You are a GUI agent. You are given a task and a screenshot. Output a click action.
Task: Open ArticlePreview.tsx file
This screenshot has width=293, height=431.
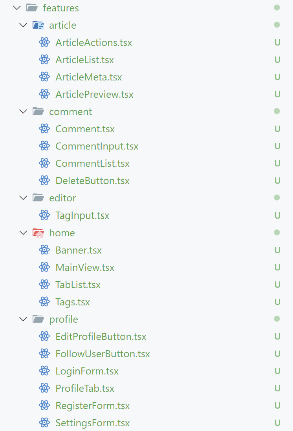(94, 95)
